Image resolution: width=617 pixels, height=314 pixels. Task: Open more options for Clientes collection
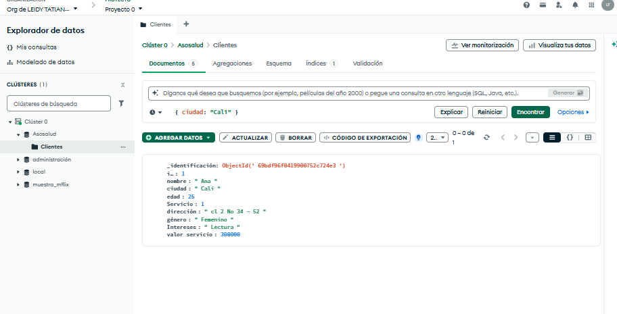[x=122, y=147]
